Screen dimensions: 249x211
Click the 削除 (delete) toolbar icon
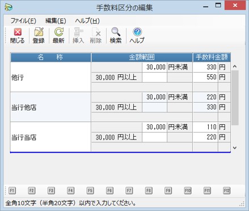[96, 36]
